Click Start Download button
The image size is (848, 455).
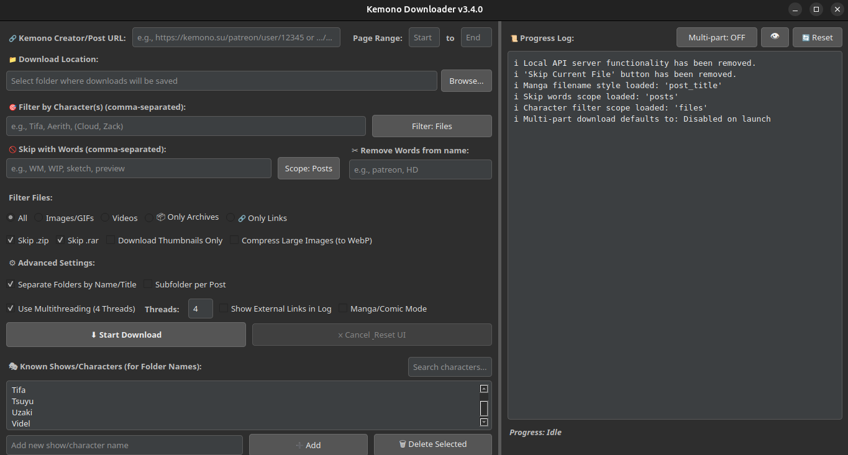click(126, 335)
